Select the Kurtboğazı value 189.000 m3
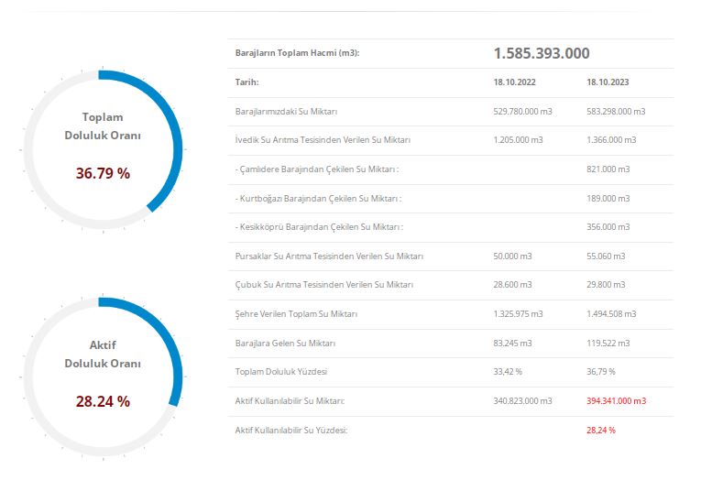 pyautogui.click(x=608, y=199)
